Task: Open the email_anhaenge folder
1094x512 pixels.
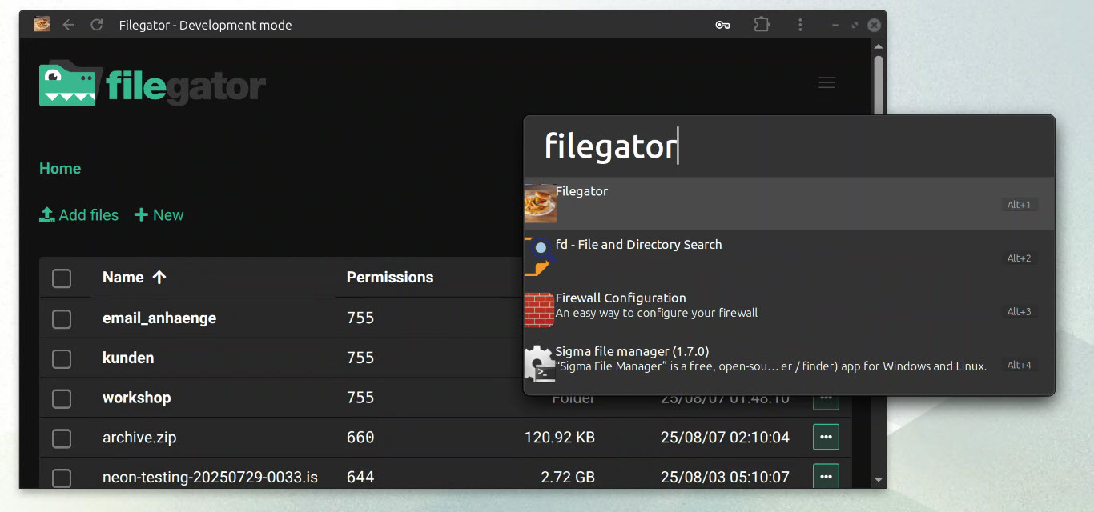Action: tap(159, 318)
